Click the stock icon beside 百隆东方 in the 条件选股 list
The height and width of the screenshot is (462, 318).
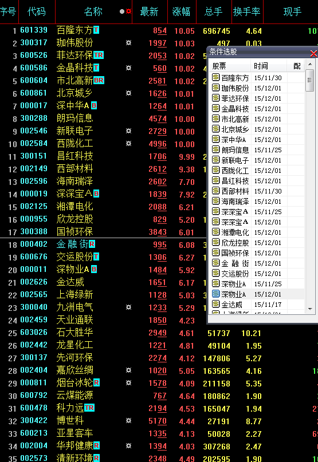215,77
